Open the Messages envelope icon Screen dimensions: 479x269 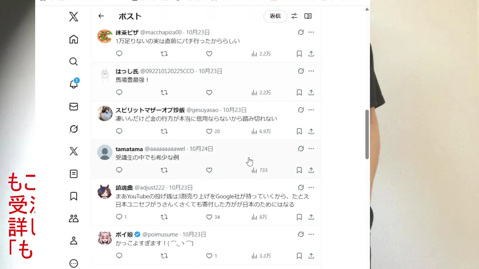pyautogui.click(x=74, y=107)
